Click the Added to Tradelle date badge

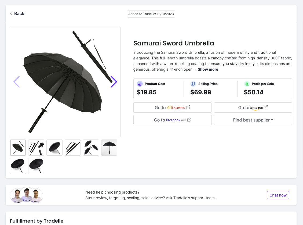[x=151, y=14]
